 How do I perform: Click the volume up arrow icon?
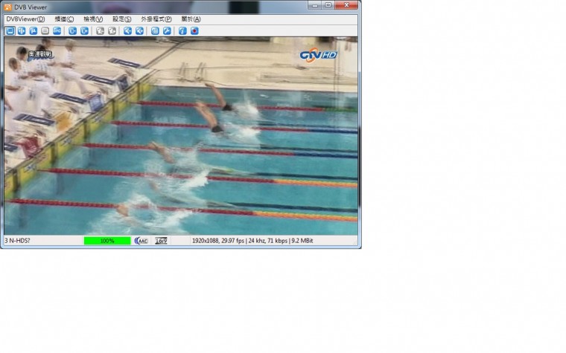click(139, 31)
